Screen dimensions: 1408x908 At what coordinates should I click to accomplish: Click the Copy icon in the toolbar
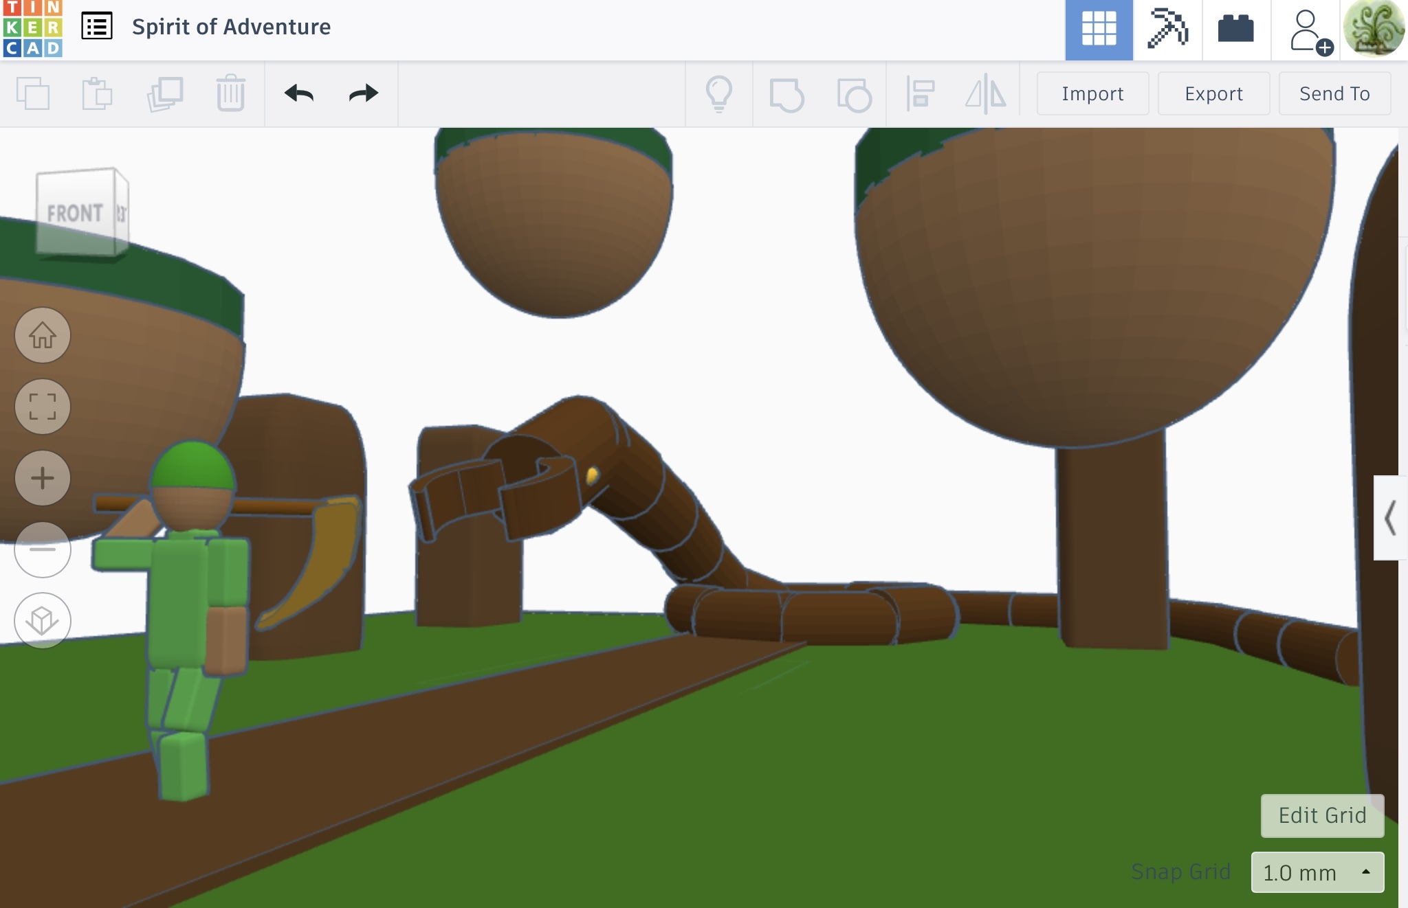coord(33,93)
